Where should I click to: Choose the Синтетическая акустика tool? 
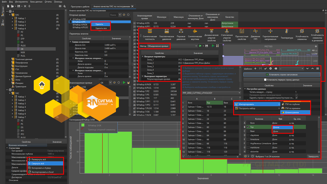[x=195, y=32]
